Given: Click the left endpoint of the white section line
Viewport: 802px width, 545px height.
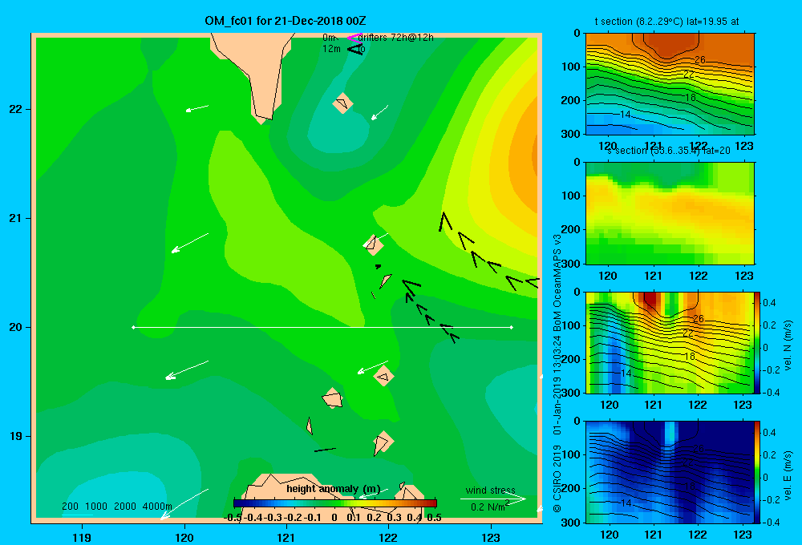Looking at the screenshot, I should tap(133, 327).
